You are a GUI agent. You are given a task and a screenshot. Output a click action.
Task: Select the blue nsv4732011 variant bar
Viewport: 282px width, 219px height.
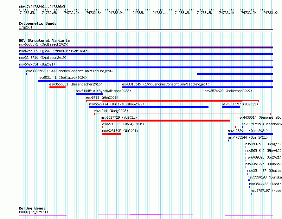pyautogui.click(x=251, y=134)
